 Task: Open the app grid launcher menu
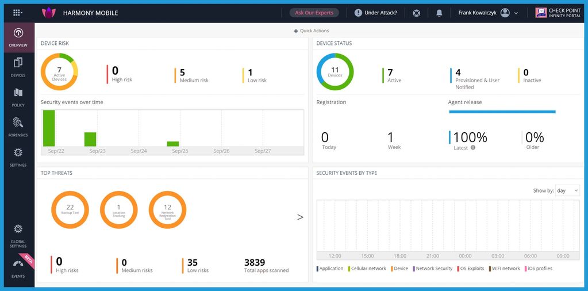coord(17,13)
